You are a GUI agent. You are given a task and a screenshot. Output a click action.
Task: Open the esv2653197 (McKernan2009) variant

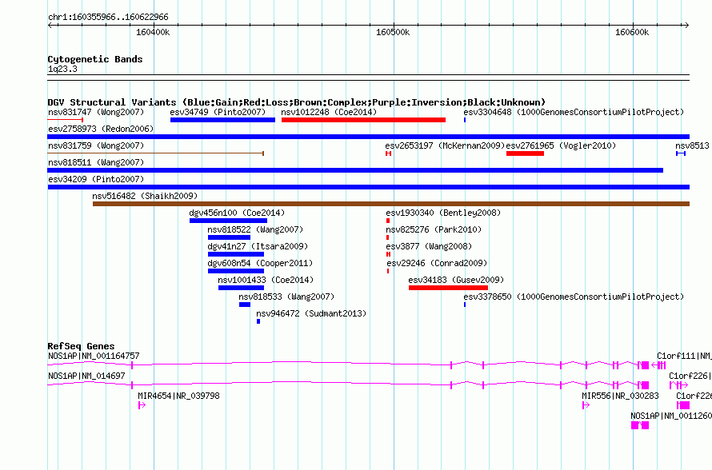click(x=445, y=145)
